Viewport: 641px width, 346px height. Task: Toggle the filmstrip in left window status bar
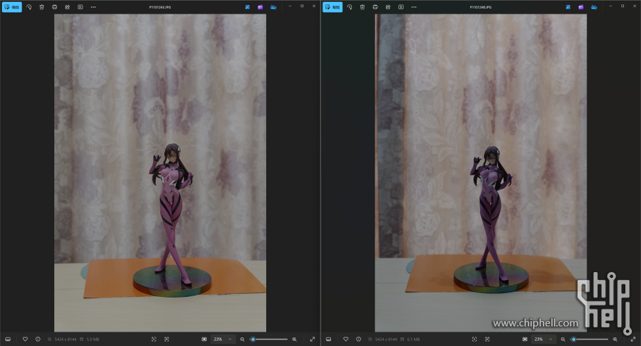8,339
